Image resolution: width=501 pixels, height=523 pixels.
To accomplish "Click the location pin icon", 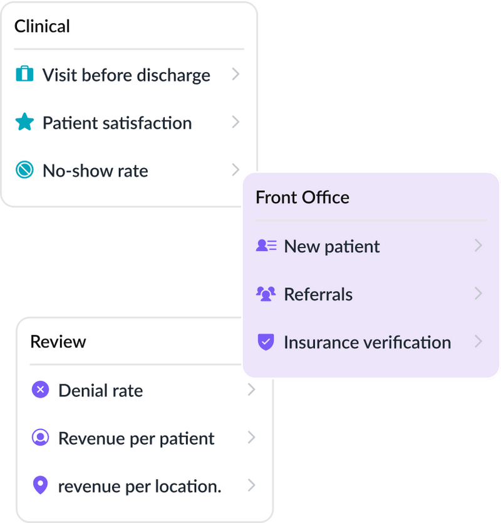I will pos(40,485).
